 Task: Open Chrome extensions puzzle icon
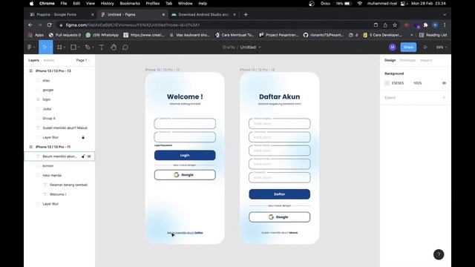(x=425, y=24)
